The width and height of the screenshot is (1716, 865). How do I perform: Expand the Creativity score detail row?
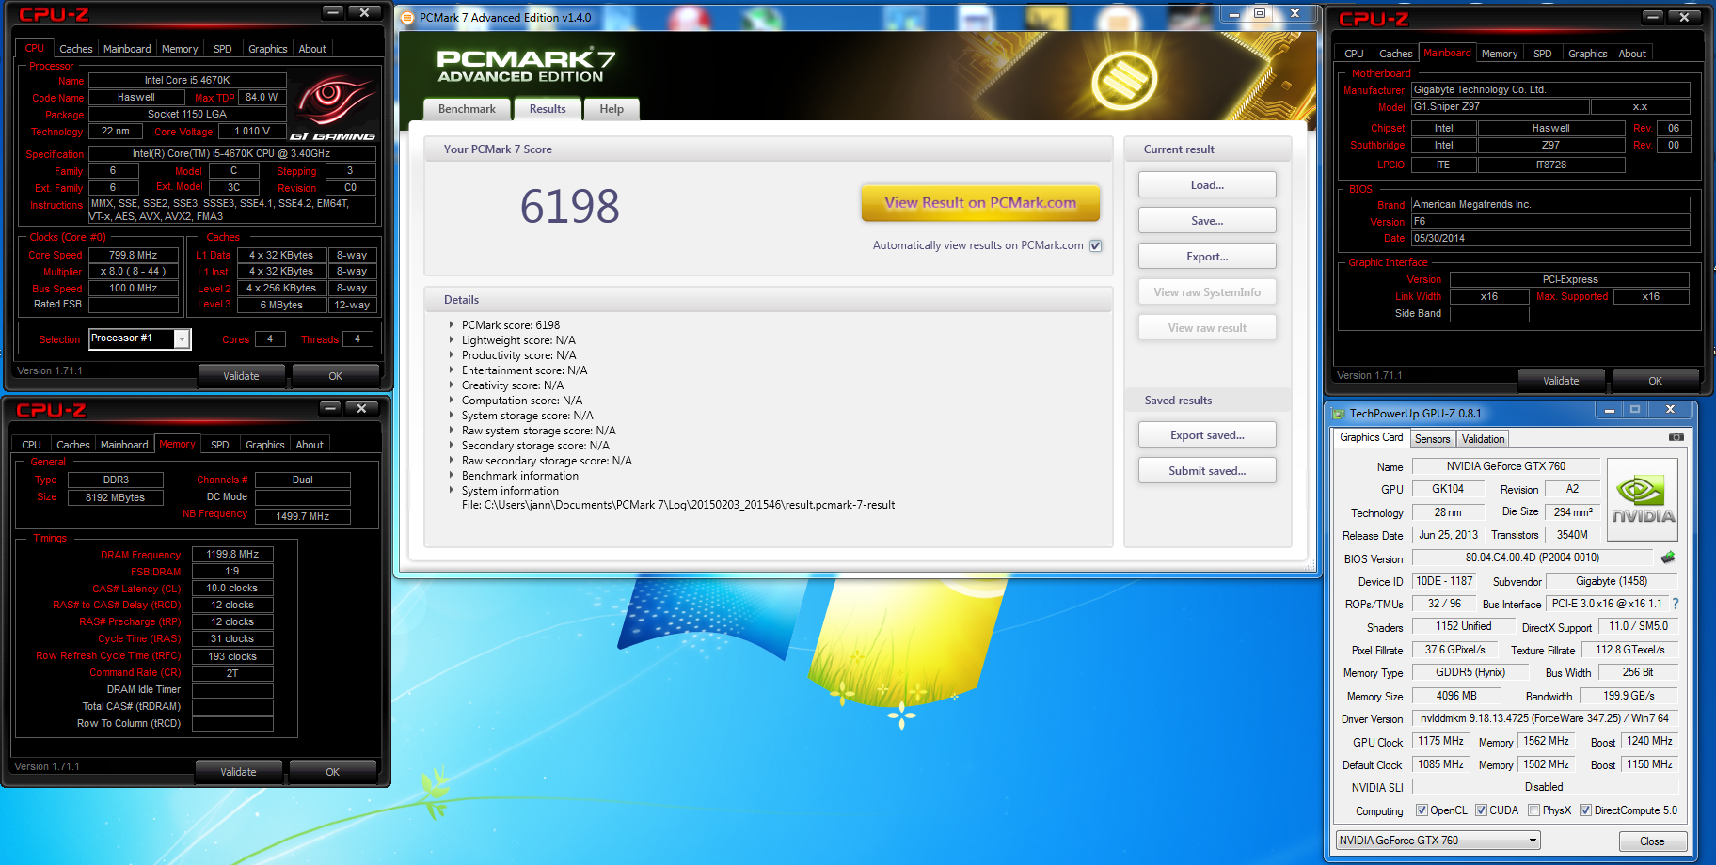[x=452, y=385]
